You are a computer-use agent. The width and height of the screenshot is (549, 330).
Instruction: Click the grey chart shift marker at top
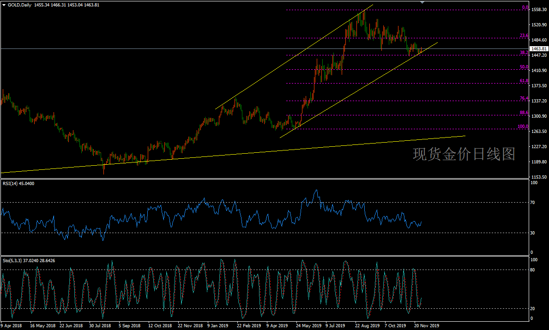pos(422,2)
